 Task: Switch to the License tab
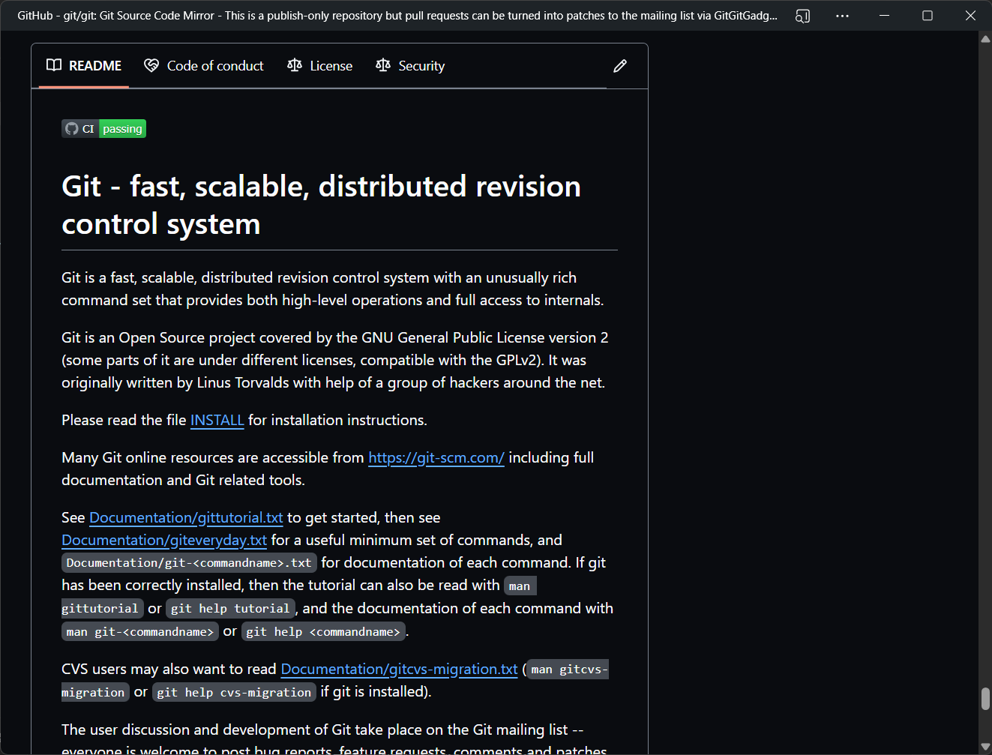coord(331,66)
